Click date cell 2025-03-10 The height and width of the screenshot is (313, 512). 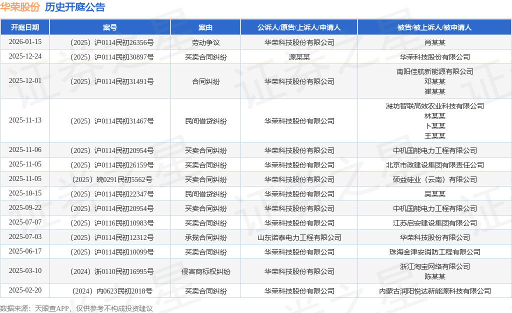pyautogui.click(x=25, y=270)
